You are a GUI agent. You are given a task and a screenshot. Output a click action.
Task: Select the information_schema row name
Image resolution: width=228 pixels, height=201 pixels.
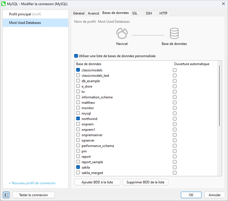(97, 97)
